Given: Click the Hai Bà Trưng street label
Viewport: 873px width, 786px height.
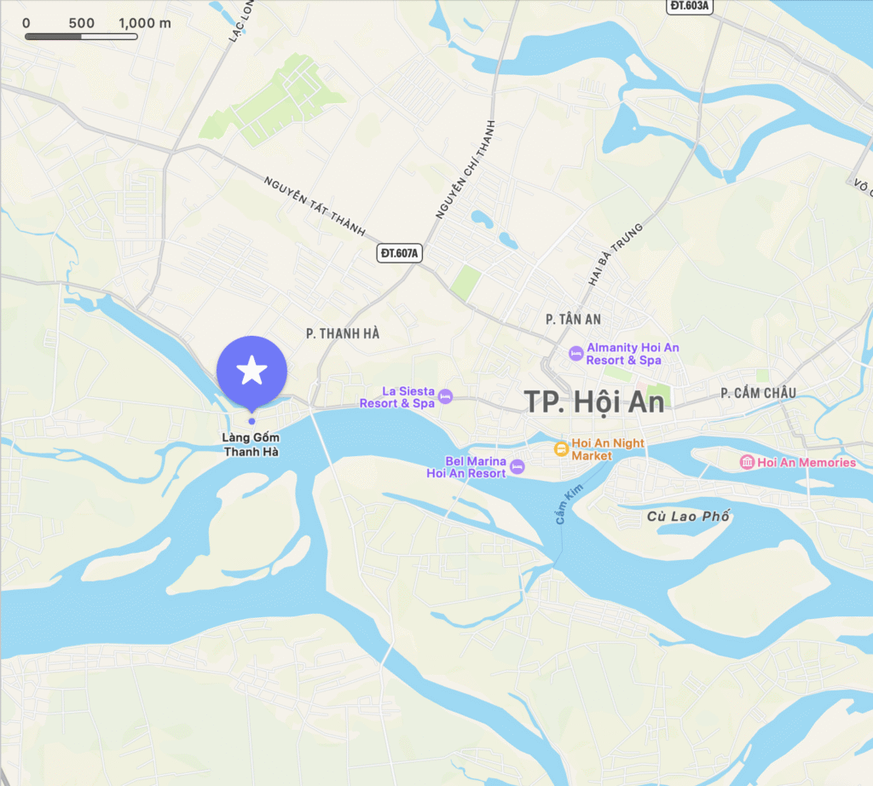Looking at the screenshot, I should tap(616, 255).
